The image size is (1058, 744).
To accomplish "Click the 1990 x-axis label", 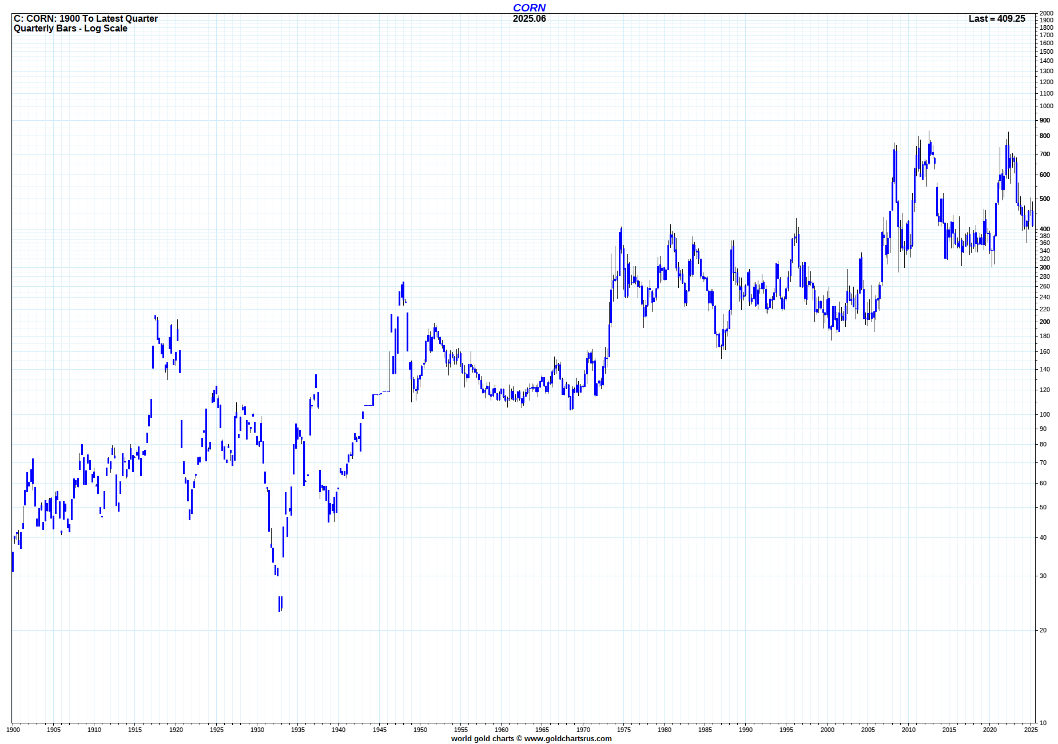I will [x=746, y=730].
